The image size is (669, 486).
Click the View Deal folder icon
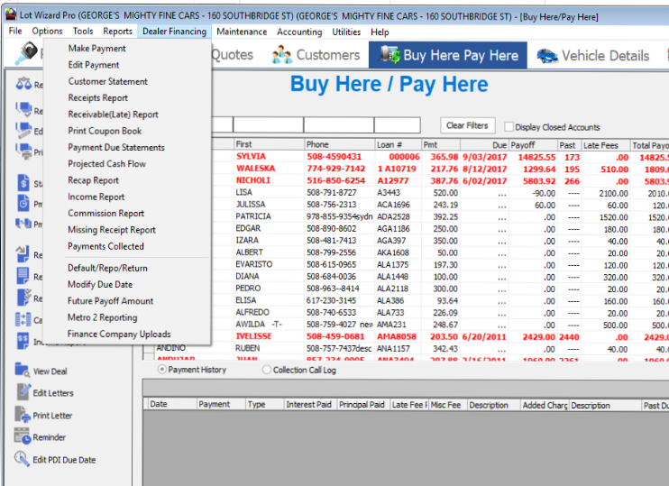click(23, 370)
